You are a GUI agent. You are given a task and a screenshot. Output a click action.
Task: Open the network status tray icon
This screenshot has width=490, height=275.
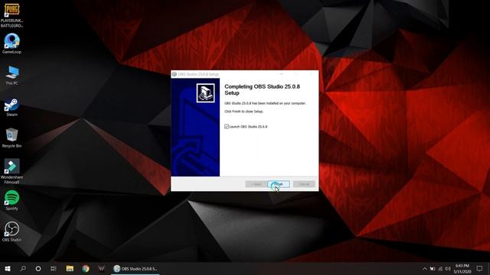click(x=440, y=268)
